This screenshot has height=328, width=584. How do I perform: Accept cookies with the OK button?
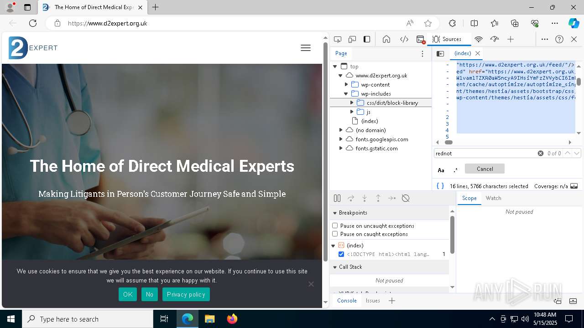coord(128,294)
